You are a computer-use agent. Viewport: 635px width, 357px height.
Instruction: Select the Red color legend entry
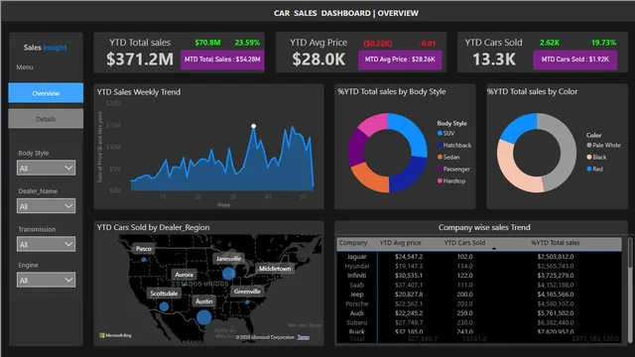(595, 169)
